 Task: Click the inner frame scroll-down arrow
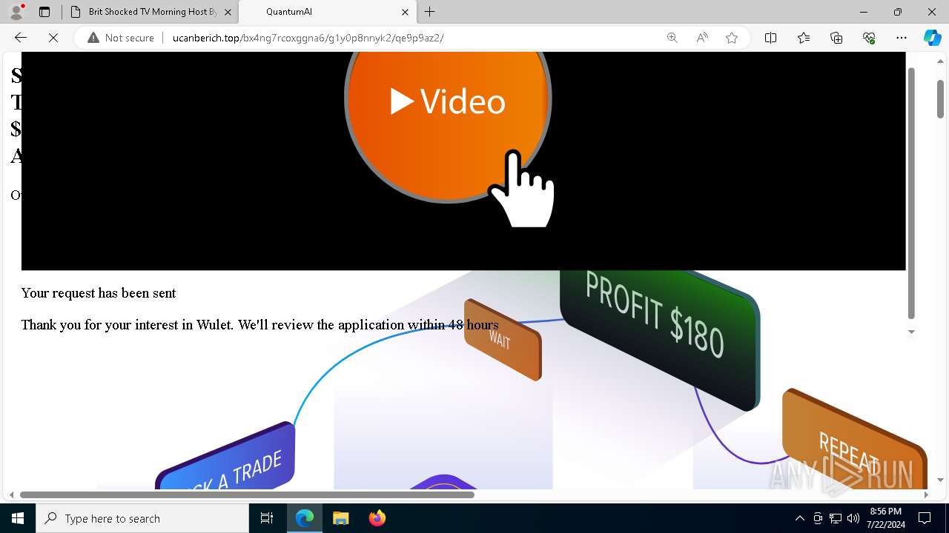pos(911,332)
